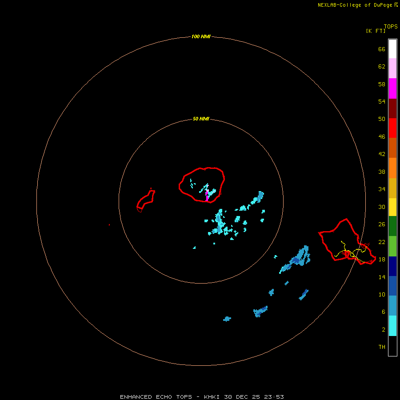The width and height of the screenshot is (400, 400).
Task: Click the magenta echo top on the central island
Action: click(x=207, y=196)
